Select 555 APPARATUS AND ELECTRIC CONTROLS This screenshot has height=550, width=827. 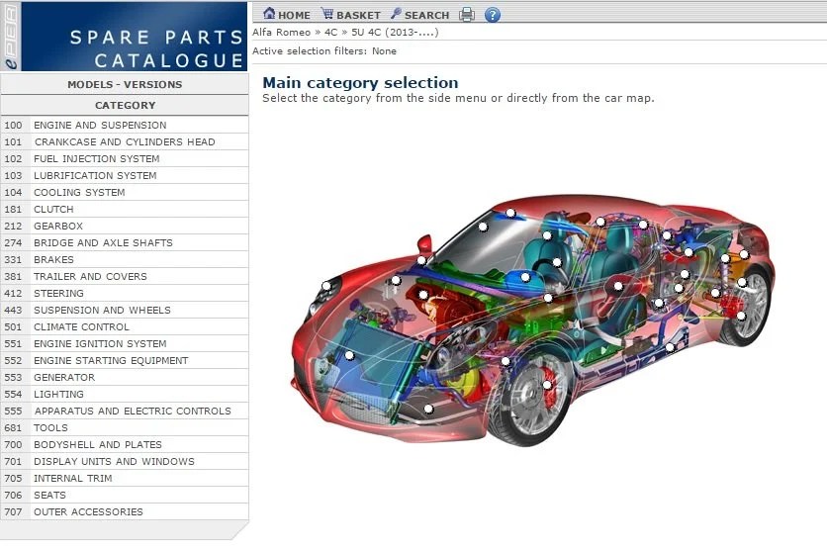(125, 412)
